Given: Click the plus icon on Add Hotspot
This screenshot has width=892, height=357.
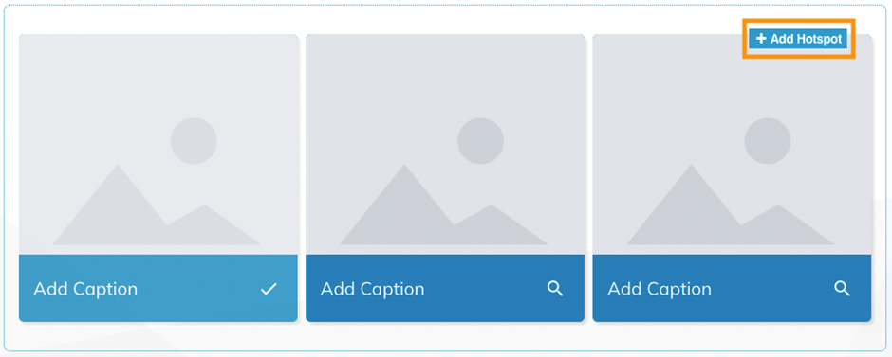Looking at the screenshot, I should tap(761, 39).
